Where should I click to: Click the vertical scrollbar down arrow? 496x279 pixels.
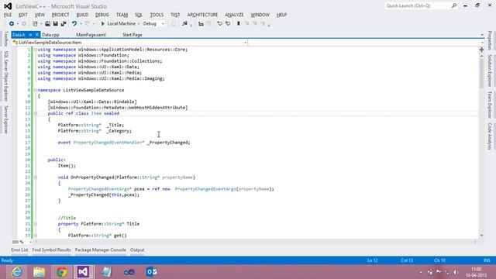click(x=481, y=236)
